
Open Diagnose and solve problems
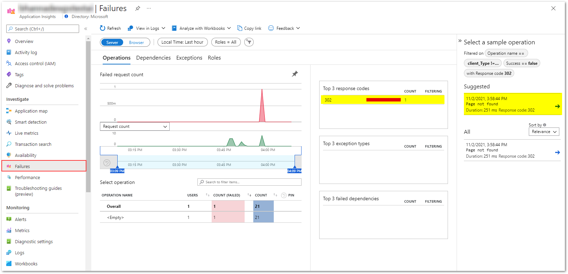coord(44,86)
